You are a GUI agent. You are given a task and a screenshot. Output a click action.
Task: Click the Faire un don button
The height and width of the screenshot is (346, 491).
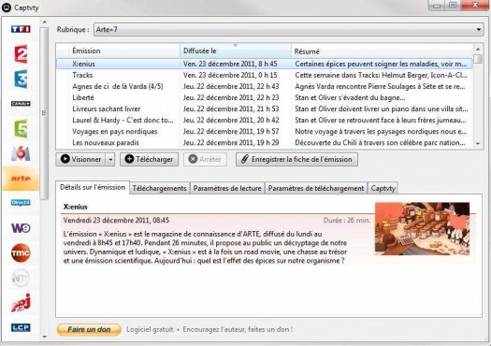point(89,329)
